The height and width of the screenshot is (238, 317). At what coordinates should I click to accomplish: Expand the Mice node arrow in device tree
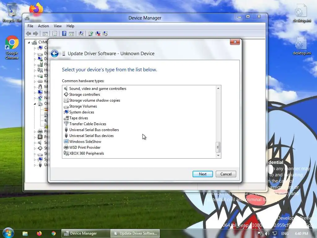[35, 87]
